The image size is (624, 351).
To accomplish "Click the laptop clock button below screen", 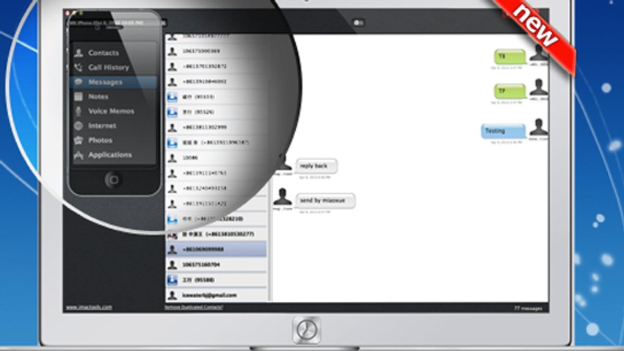I will [307, 330].
